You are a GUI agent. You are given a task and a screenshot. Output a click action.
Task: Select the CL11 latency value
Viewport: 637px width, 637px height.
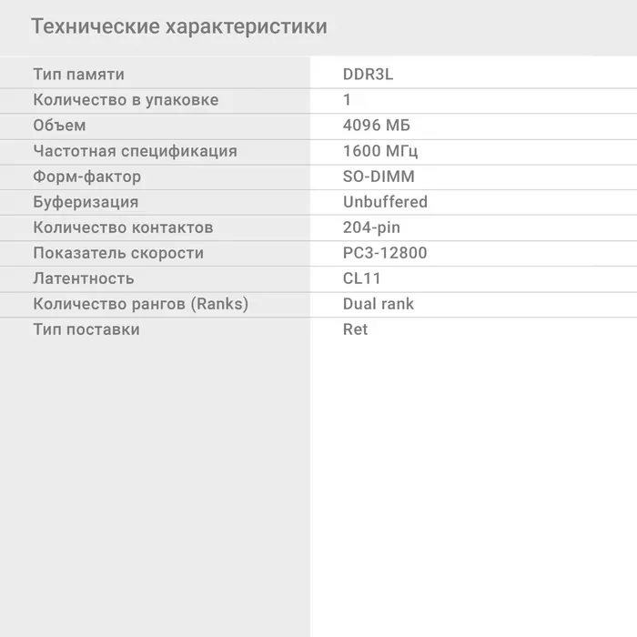[x=362, y=278]
